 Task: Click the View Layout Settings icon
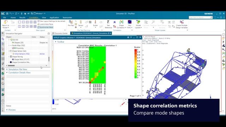pyautogui.click(x=38, y=21)
